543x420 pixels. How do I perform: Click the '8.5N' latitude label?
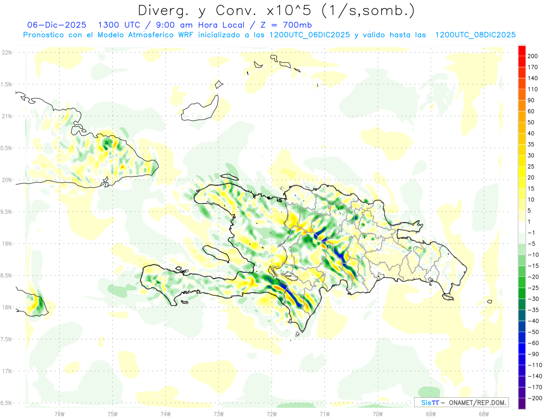coord(6,275)
